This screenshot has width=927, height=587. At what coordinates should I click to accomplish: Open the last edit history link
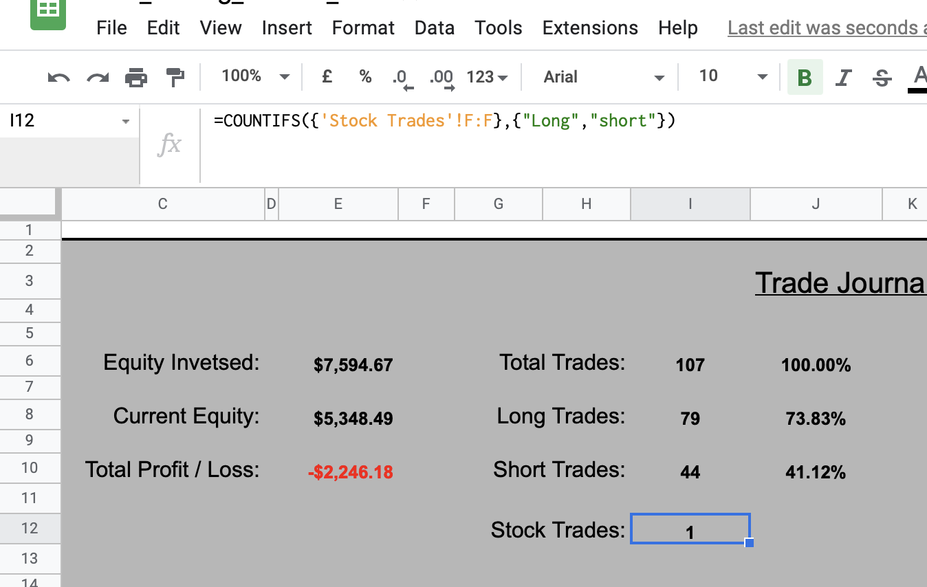click(x=827, y=28)
